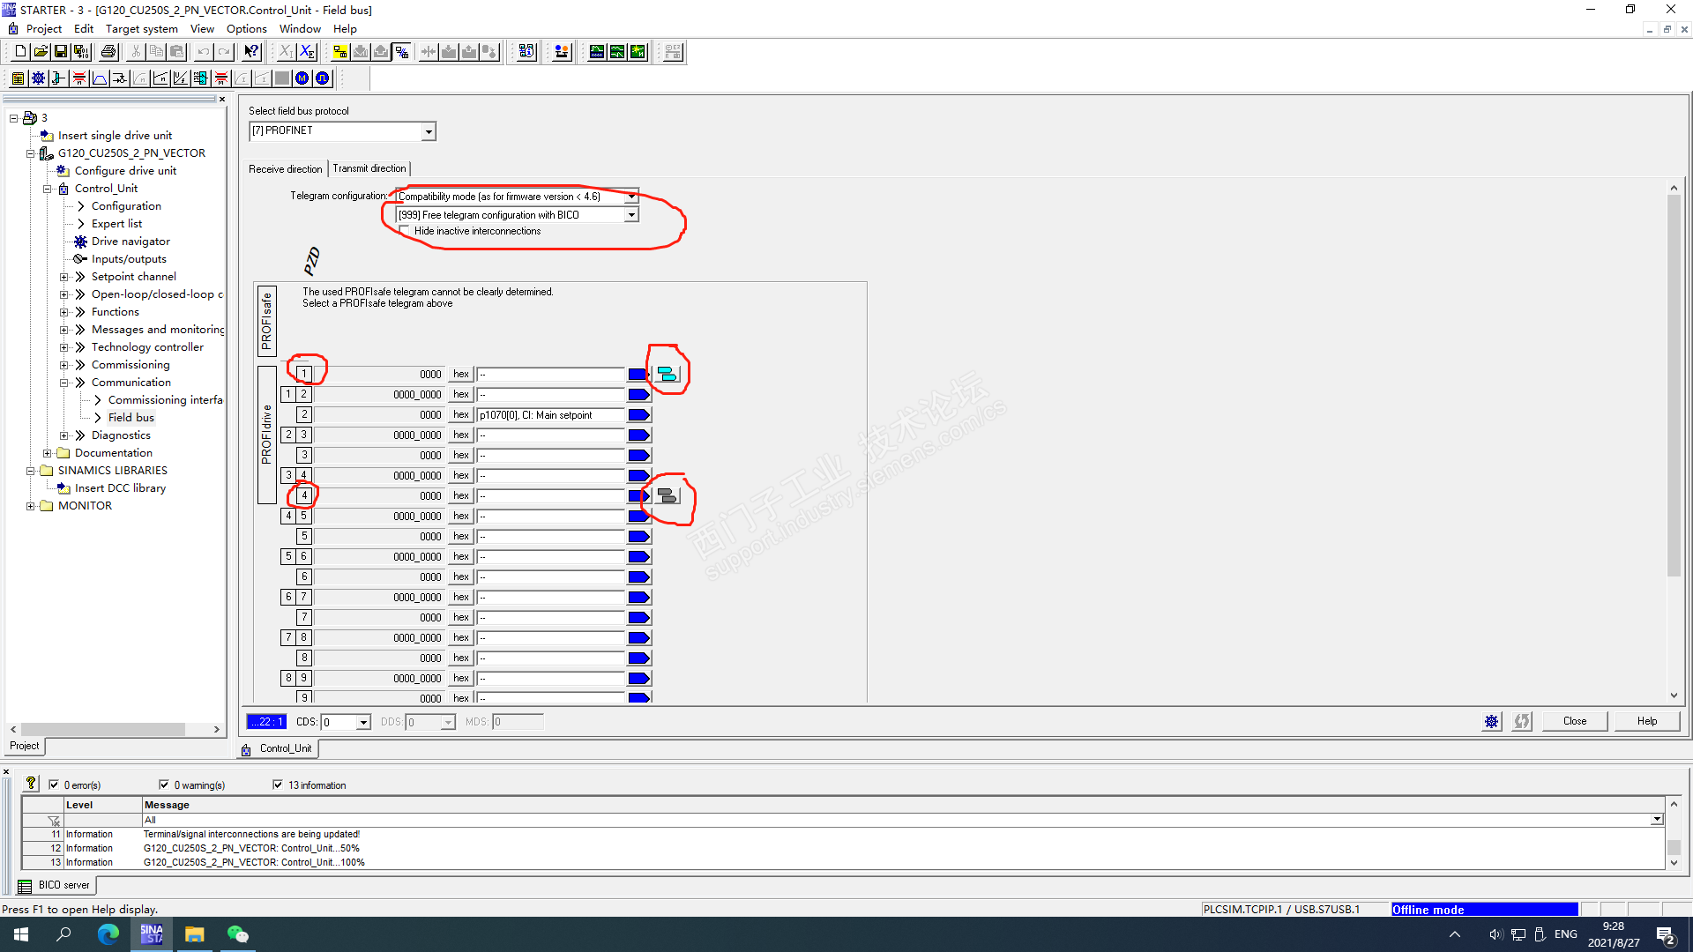Image resolution: width=1693 pixels, height=952 pixels.
Task: Click the Save project disk icon
Action: click(x=61, y=52)
